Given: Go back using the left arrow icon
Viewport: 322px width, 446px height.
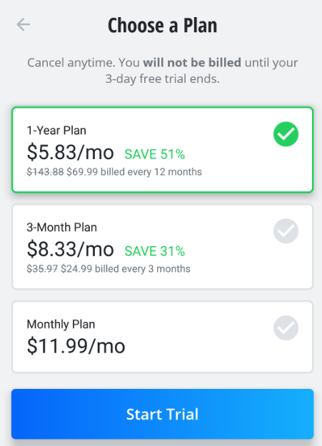Looking at the screenshot, I should tap(24, 24).
